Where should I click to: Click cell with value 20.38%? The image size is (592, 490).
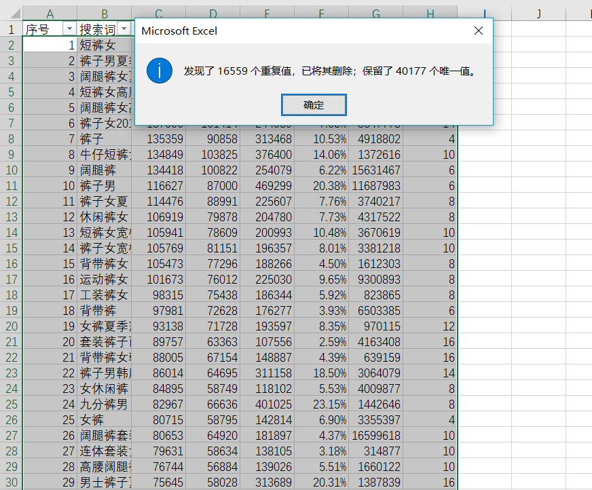click(322, 186)
